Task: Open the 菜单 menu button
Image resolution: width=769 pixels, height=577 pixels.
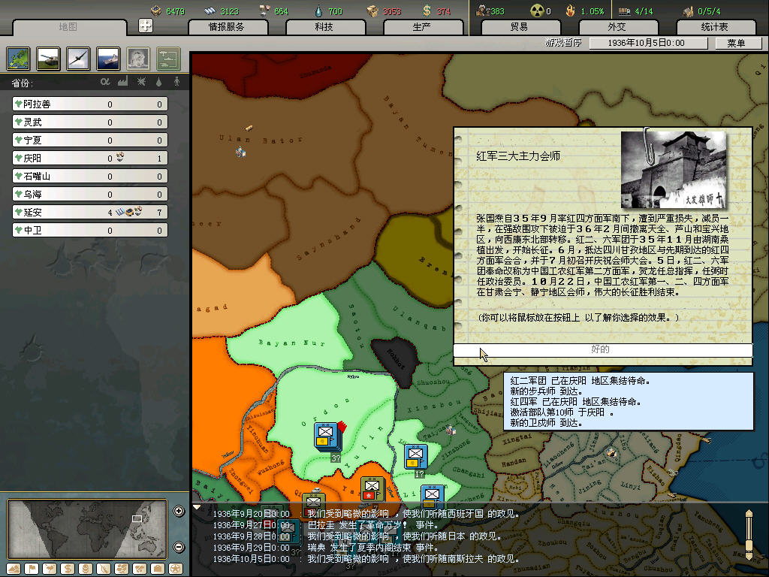Action: pos(738,43)
